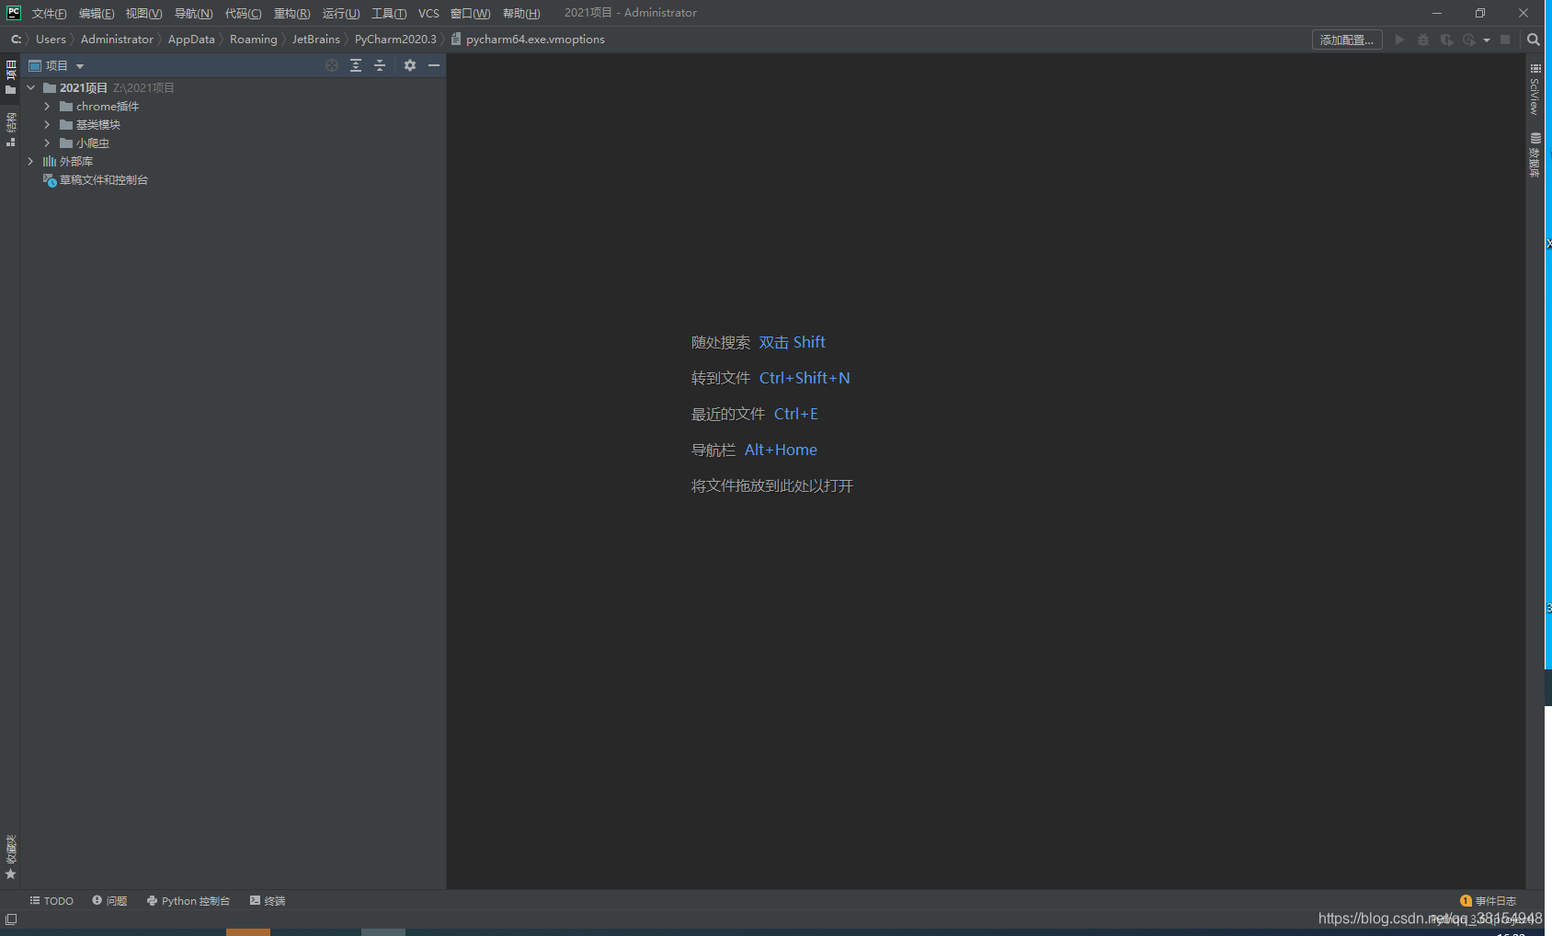This screenshot has width=1552, height=936.
Task: Click Administrator in navigation breadcrumb
Action: pyautogui.click(x=117, y=40)
